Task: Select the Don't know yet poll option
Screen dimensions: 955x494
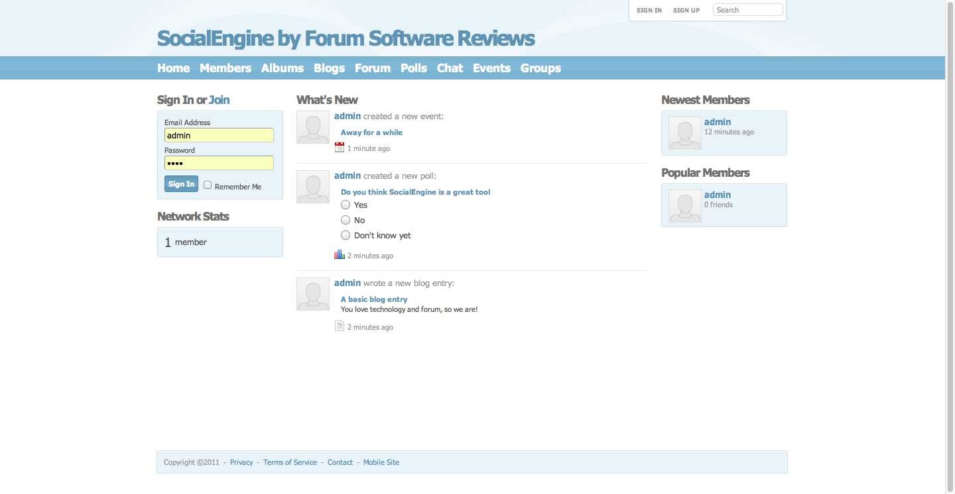Action: [x=346, y=235]
